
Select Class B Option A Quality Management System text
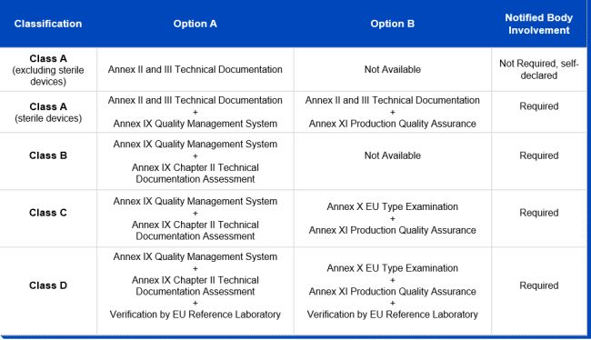195,144
